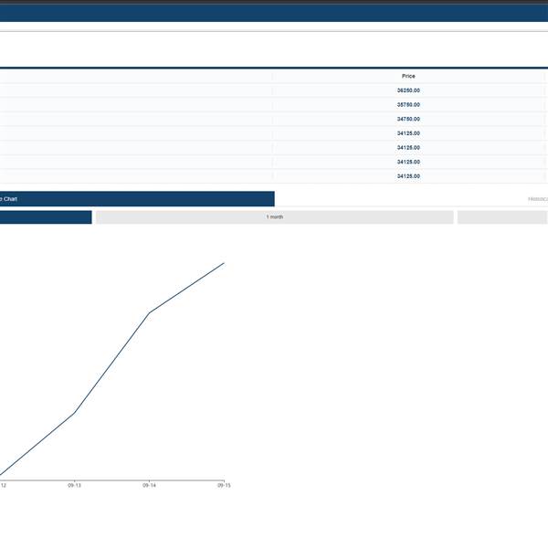Image resolution: width=548 pixels, height=548 pixels.
Task: Select the 34750.00 price cell
Action: [408, 119]
